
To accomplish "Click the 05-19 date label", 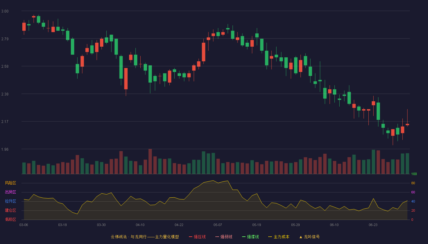I will 256,225.
